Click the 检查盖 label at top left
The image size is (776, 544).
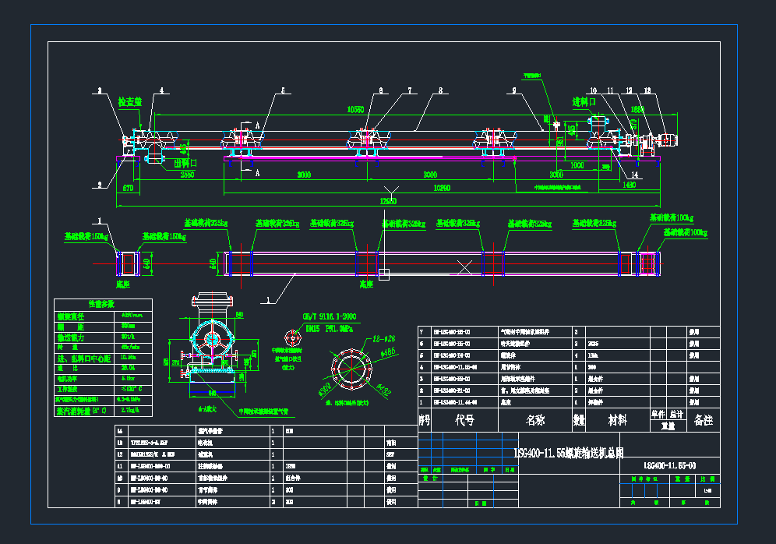129,102
